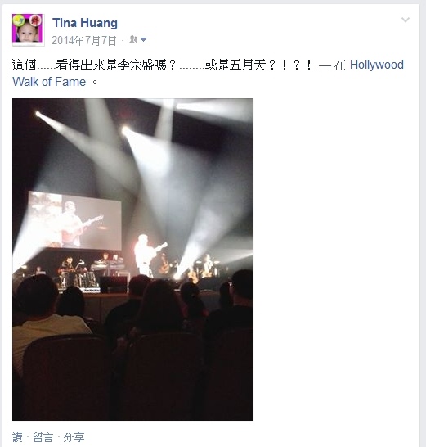The image size is (426, 447).
Task: Click the Tina Huang name link
Action: [85, 23]
